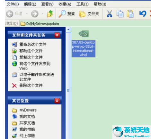Open the Search (搜索) magnifier tool
This screenshot has height=139, width=151.
click(x=67, y=14)
